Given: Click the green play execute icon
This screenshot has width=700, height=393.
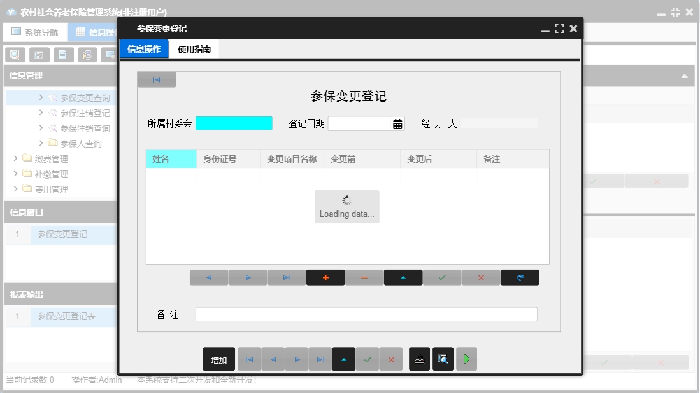Looking at the screenshot, I should [466, 359].
